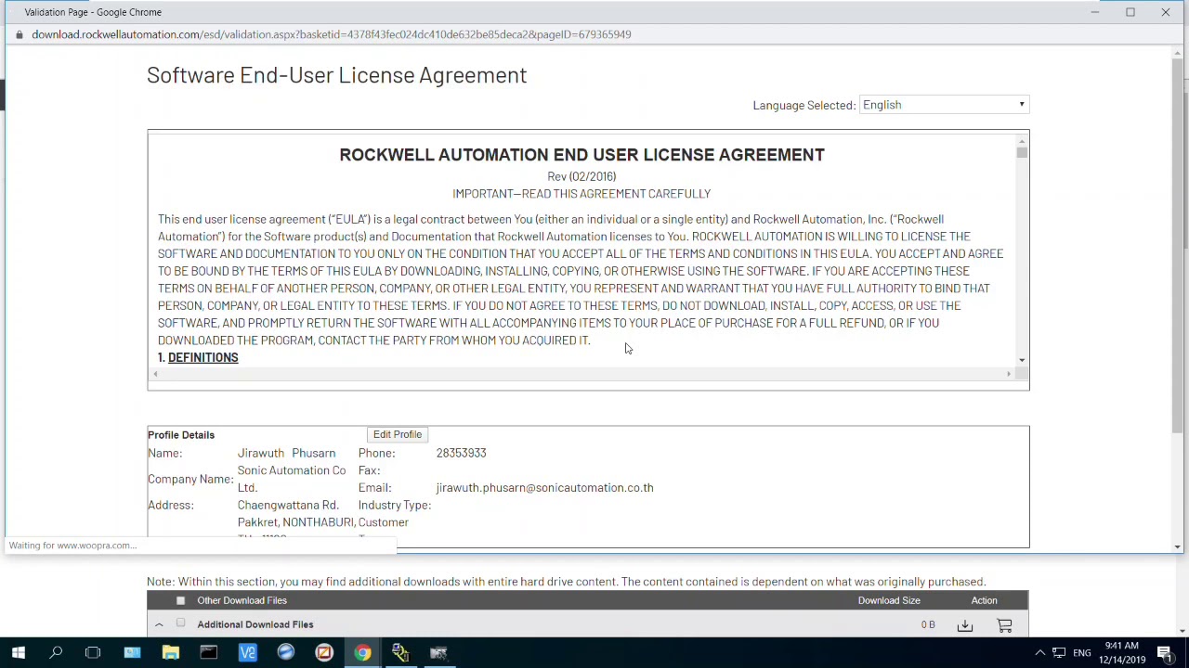Click the email jirawuth.phusarn@sonicautomation.co.th
Viewport: 1189px width, 668px height.
[544, 487]
